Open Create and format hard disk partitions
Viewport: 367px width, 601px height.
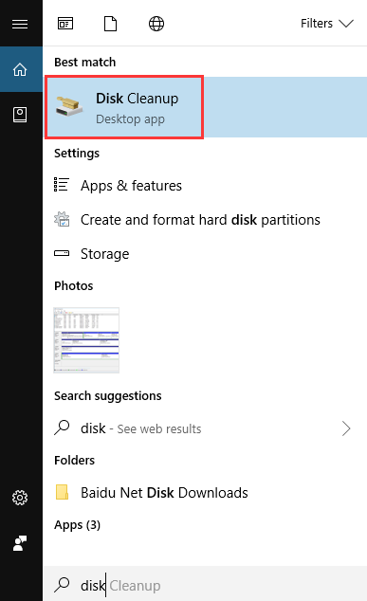200,220
